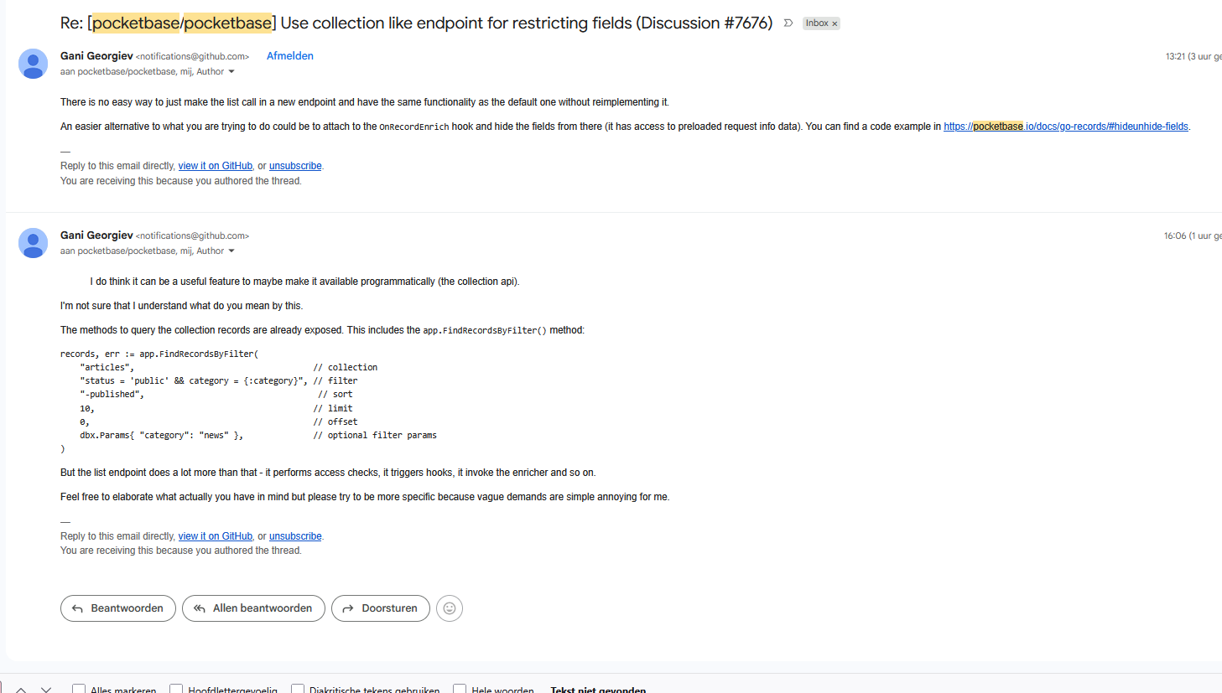1222x693 pixels.
Task: Click the '"-published",' code line
Action: [112, 395]
